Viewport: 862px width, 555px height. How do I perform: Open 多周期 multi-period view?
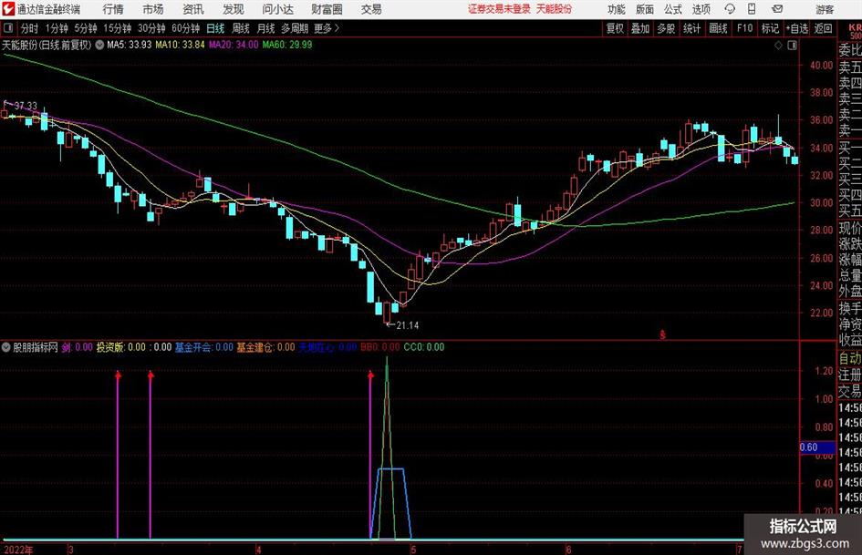(x=295, y=28)
